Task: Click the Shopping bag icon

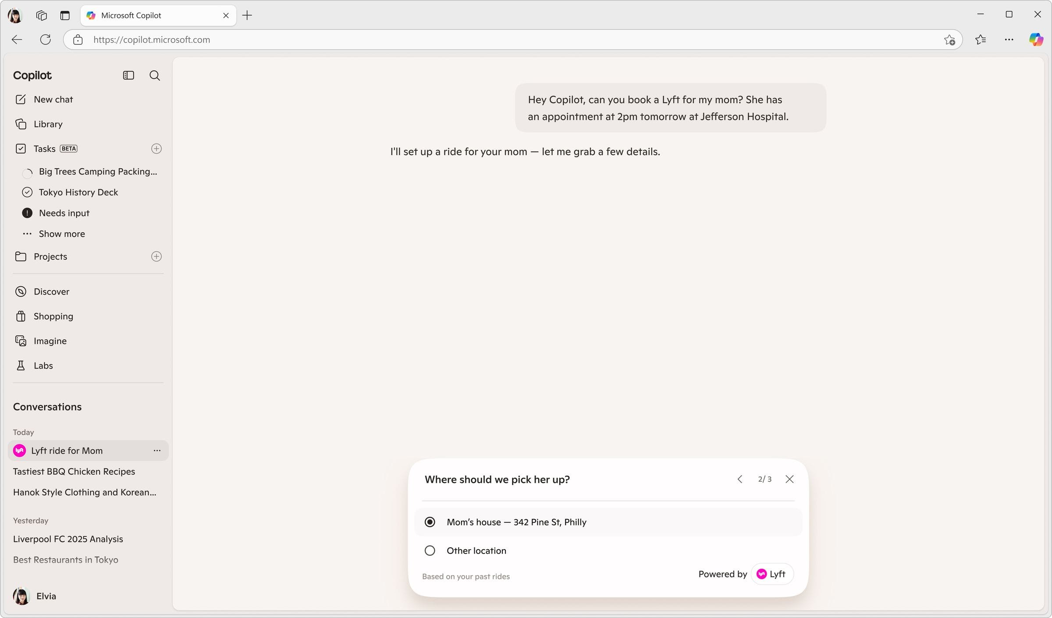Action: (x=21, y=316)
